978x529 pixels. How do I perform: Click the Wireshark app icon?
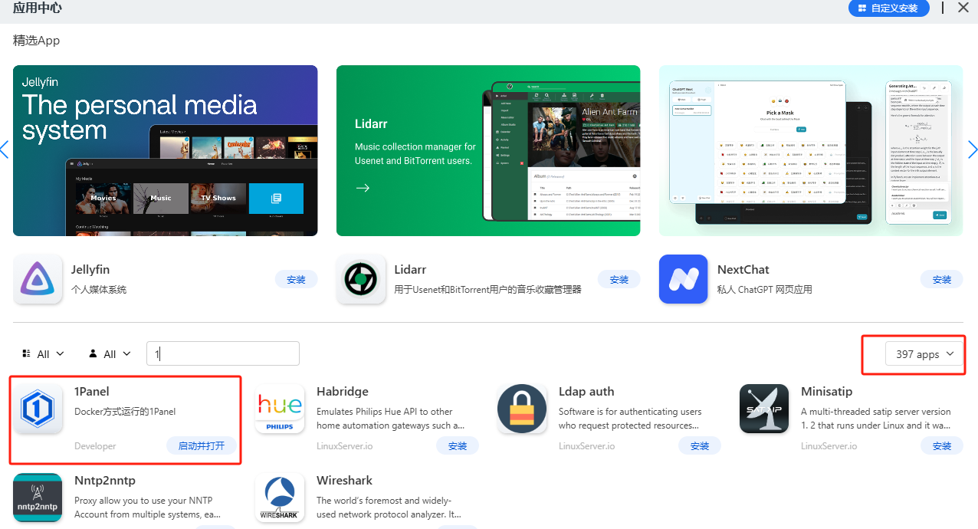pyautogui.click(x=280, y=498)
